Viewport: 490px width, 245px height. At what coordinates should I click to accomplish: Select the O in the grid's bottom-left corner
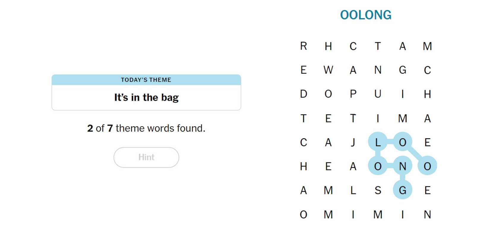303,214
